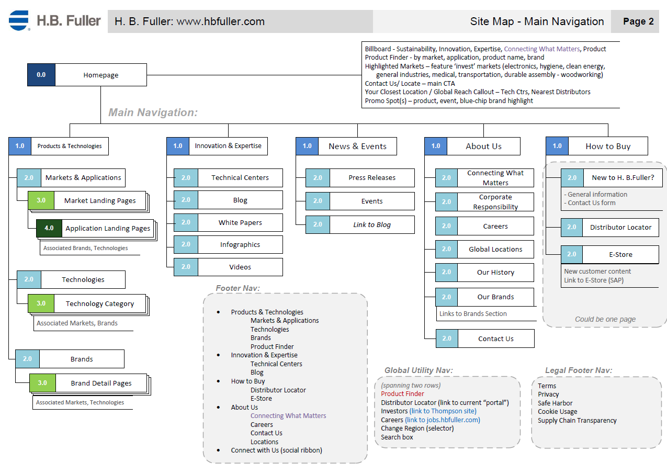This screenshot has height=474, width=667.
Task: Select the How to Buy main navigation box
Action: (597, 146)
